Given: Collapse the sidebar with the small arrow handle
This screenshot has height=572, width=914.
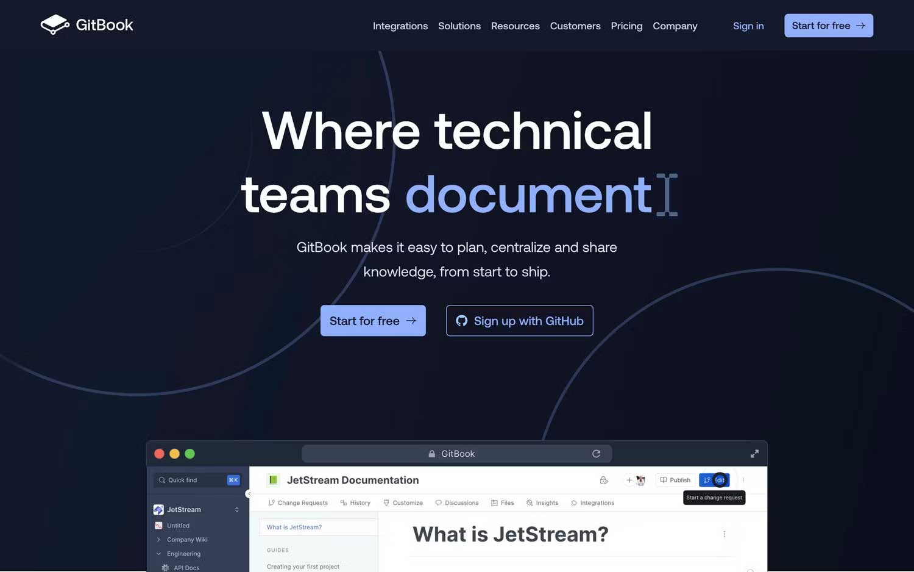Looking at the screenshot, I should pos(249,494).
